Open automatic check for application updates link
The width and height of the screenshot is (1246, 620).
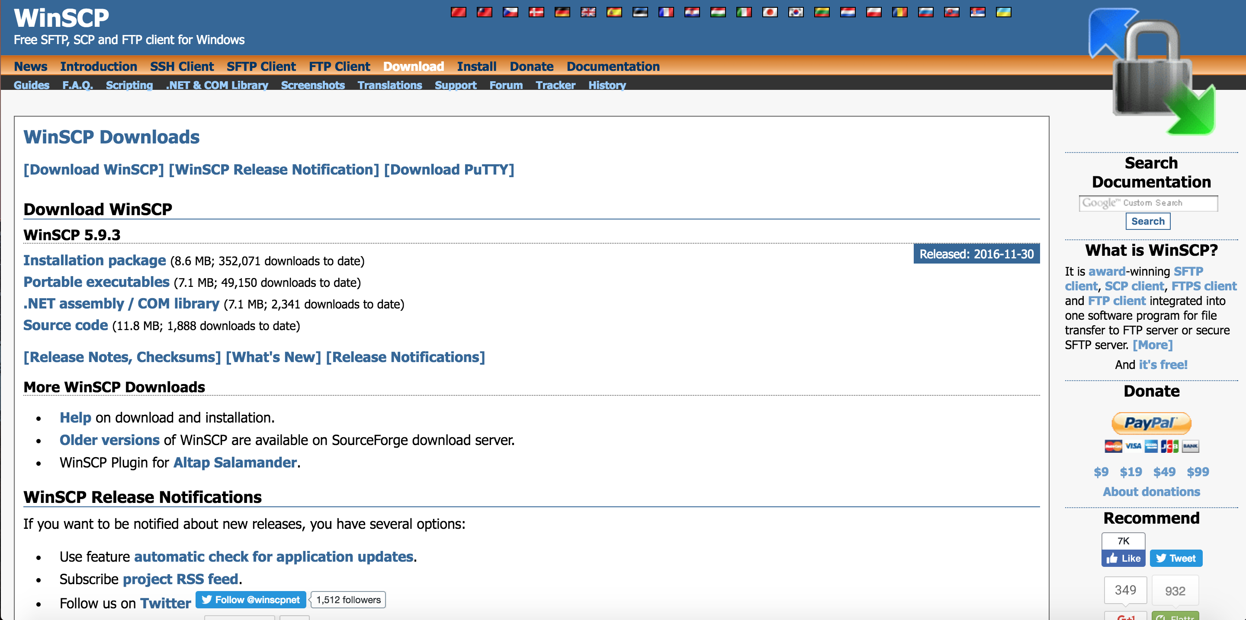tap(274, 557)
